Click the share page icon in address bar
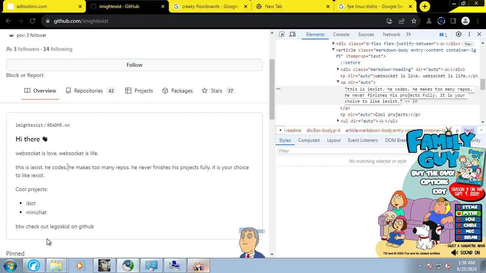The image size is (486, 273). click(x=402, y=21)
